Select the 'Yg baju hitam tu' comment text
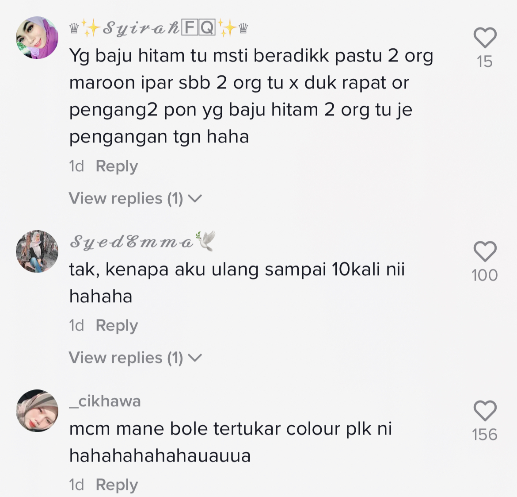 coord(251,96)
